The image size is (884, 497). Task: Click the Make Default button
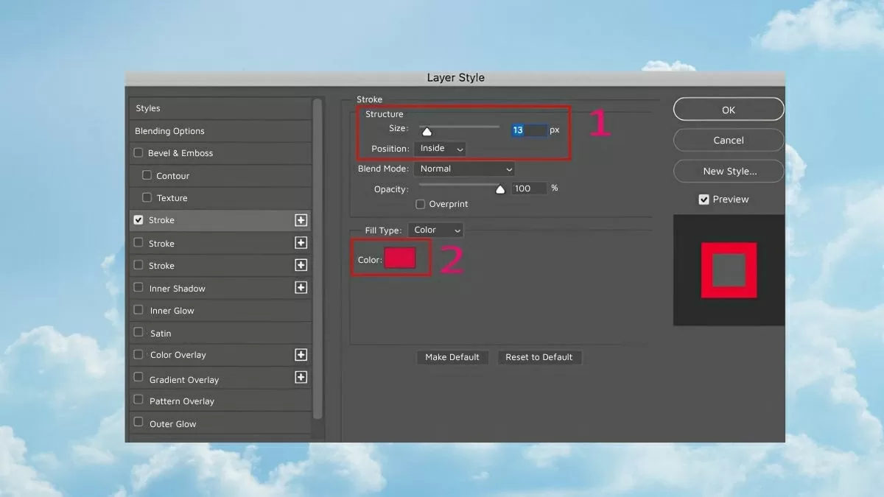coord(452,357)
